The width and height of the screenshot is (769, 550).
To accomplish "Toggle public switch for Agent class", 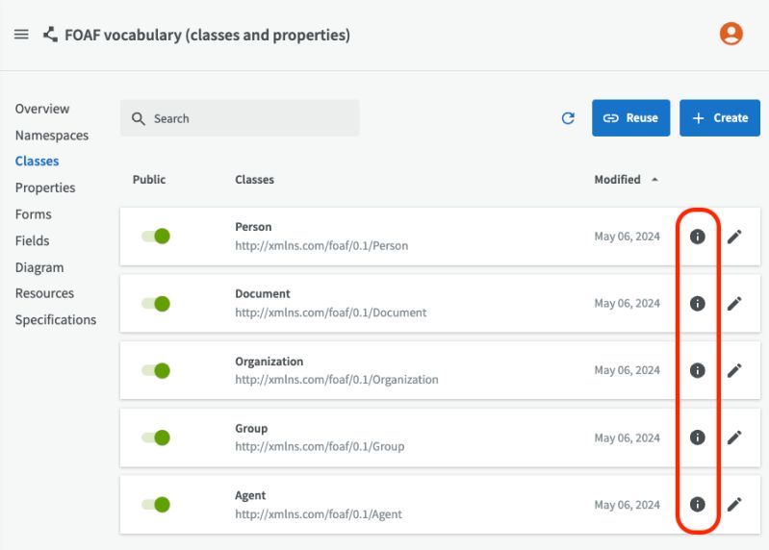I will point(156,504).
